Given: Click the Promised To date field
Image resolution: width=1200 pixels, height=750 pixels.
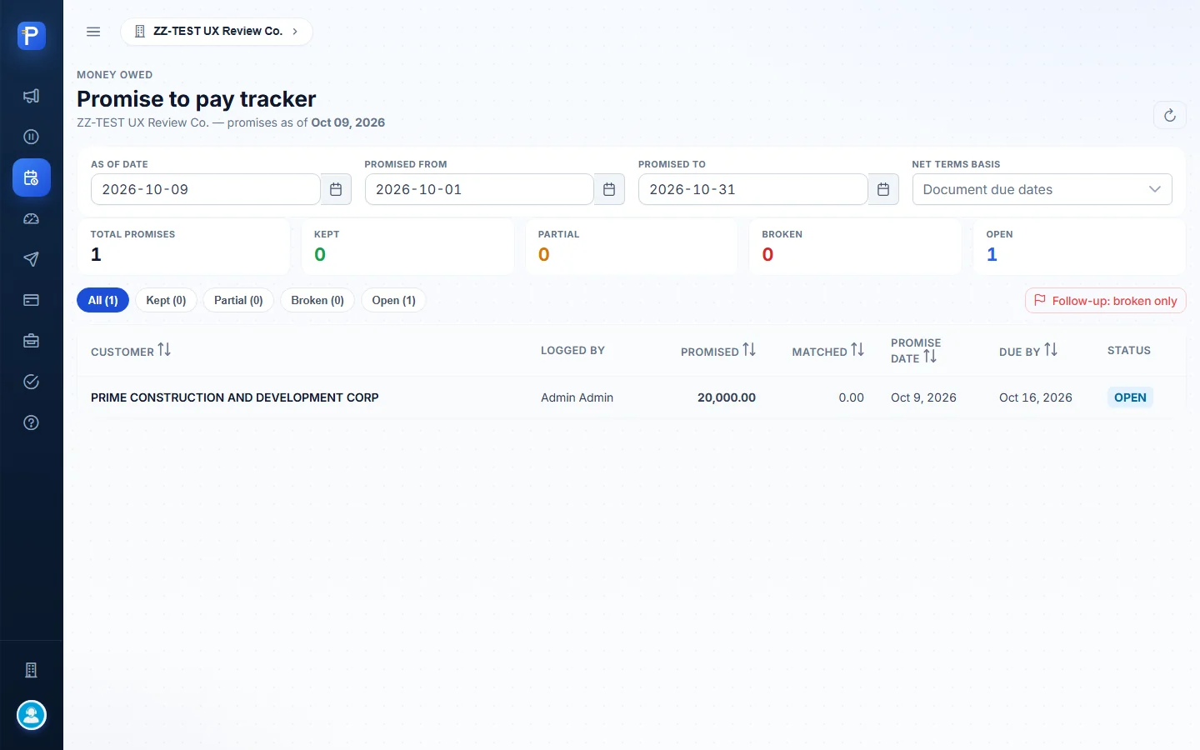Looking at the screenshot, I should click(x=753, y=189).
